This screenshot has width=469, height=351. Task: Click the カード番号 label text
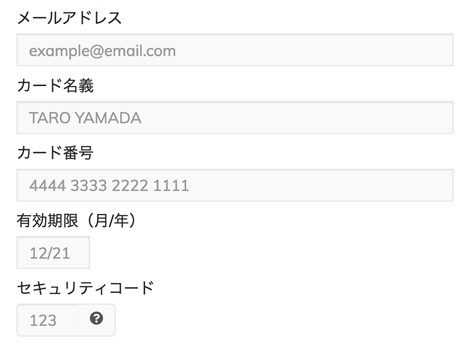pos(55,153)
